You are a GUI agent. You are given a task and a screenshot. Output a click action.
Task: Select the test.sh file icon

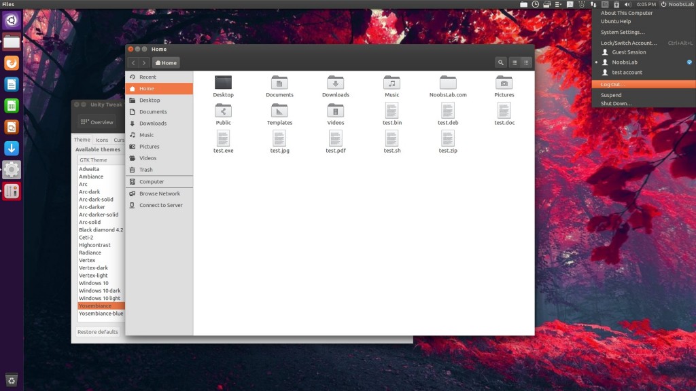click(392, 138)
